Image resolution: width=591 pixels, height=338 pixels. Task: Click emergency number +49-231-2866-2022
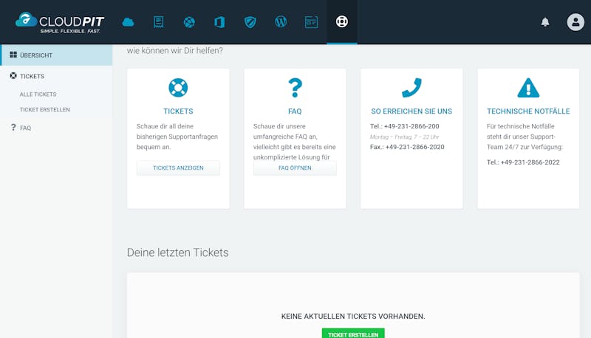pos(530,162)
